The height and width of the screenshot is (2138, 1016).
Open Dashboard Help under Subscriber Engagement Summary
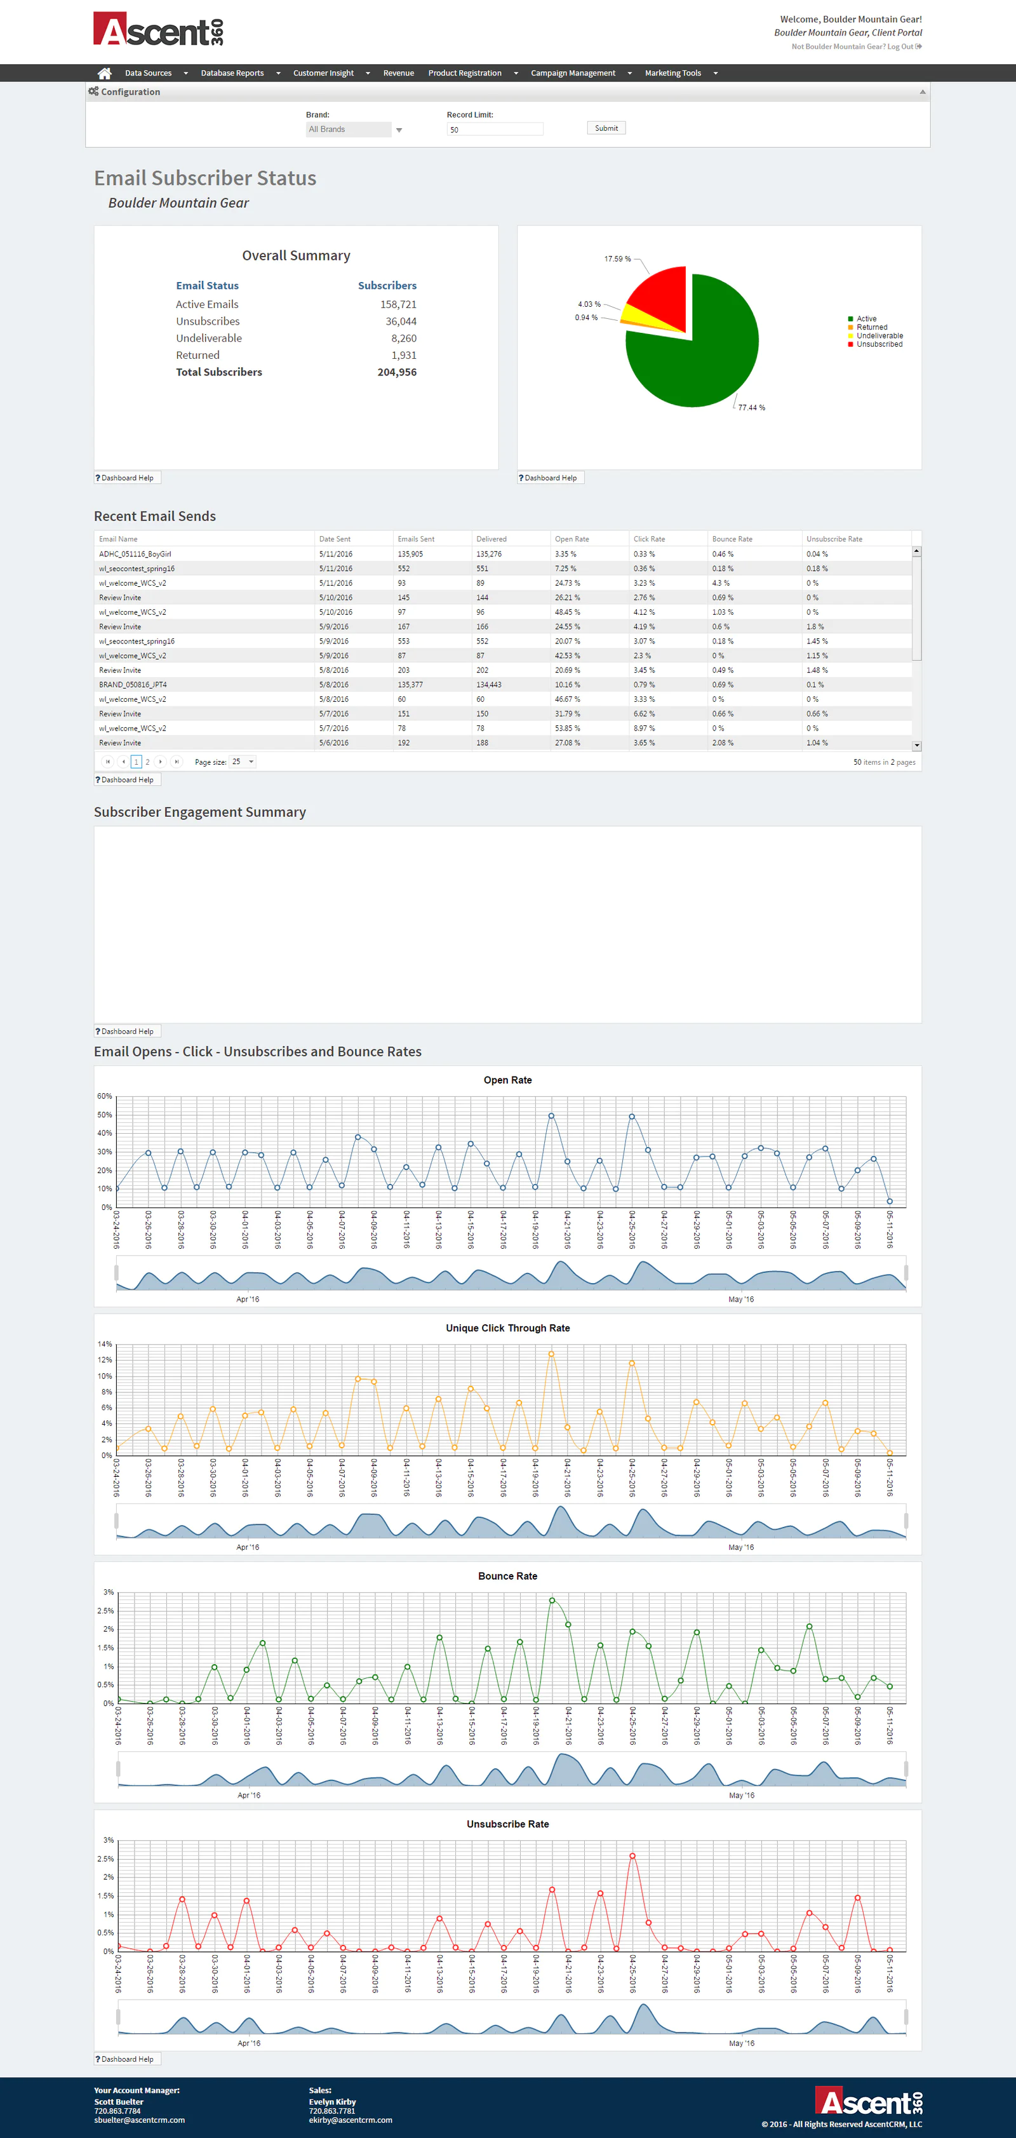tap(127, 1032)
